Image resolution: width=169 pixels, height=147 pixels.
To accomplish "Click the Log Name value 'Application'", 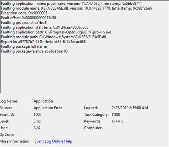I will point(43,101).
